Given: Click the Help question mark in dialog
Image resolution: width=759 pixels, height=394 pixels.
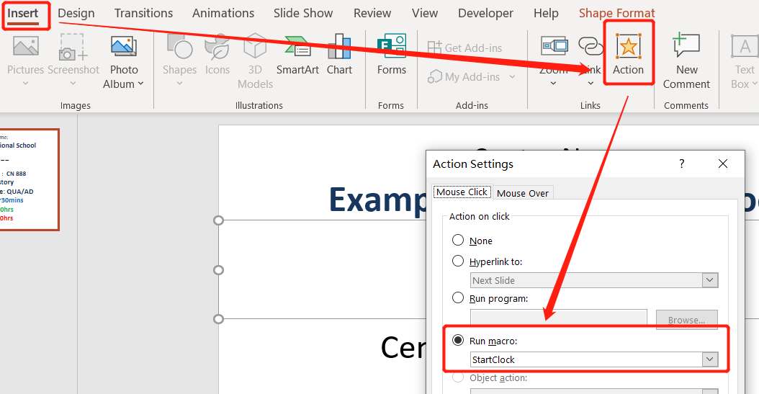Looking at the screenshot, I should [682, 164].
